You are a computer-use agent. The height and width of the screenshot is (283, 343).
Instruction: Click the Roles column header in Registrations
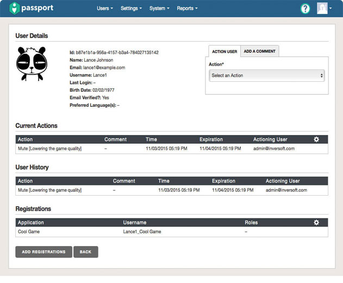tap(251, 223)
